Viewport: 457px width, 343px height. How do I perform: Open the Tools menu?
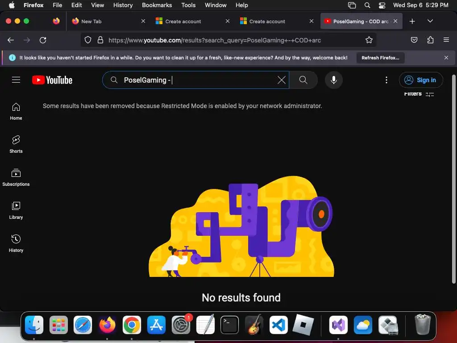tap(188, 5)
